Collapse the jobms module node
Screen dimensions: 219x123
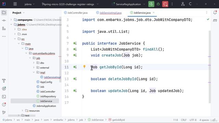(11, 24)
